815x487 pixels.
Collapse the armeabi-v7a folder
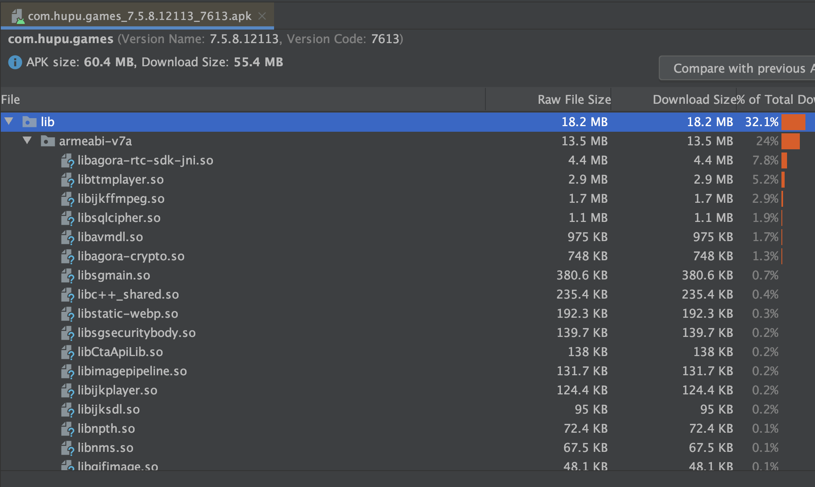pos(27,141)
